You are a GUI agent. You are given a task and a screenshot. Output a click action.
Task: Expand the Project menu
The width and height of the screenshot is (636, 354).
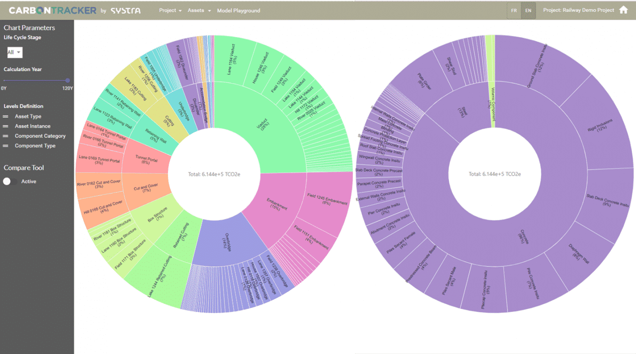coord(170,10)
